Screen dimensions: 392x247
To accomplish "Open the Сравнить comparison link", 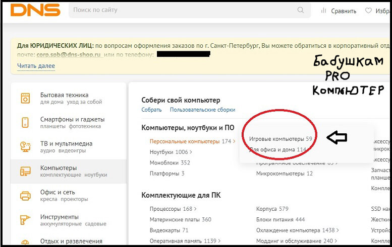I will [x=344, y=11].
